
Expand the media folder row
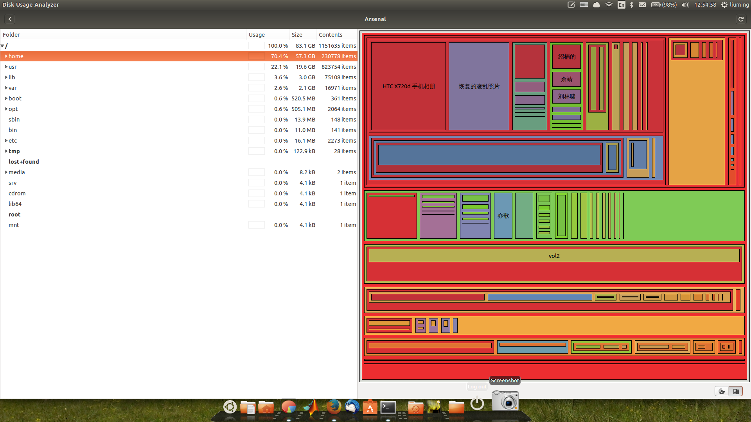(6, 172)
